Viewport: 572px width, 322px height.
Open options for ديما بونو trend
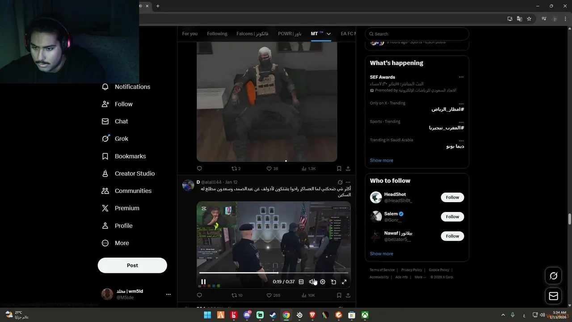[x=461, y=140]
